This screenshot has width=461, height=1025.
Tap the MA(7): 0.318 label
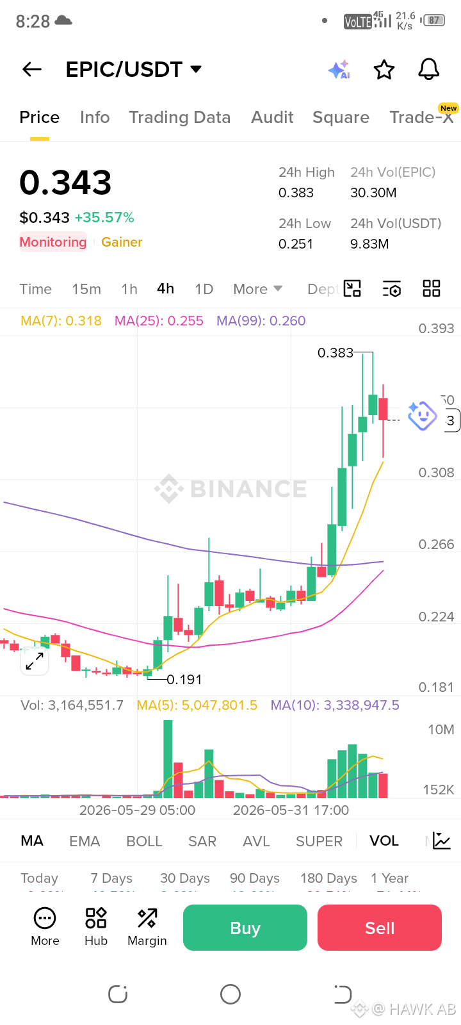61,321
